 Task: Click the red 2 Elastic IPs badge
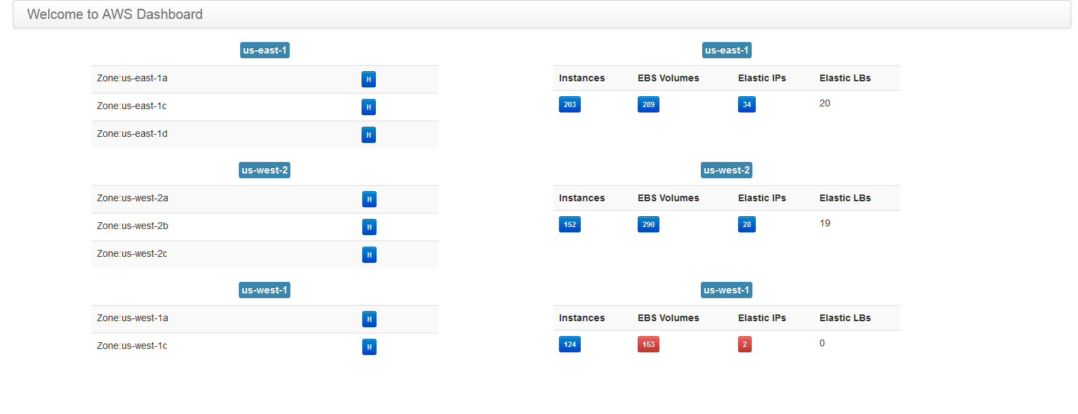[x=744, y=344]
